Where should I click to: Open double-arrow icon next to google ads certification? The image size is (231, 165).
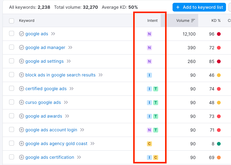79,157
